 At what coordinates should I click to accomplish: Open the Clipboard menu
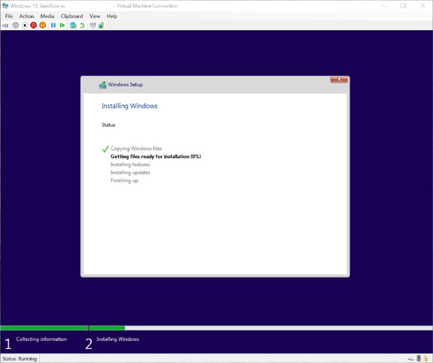(72, 16)
